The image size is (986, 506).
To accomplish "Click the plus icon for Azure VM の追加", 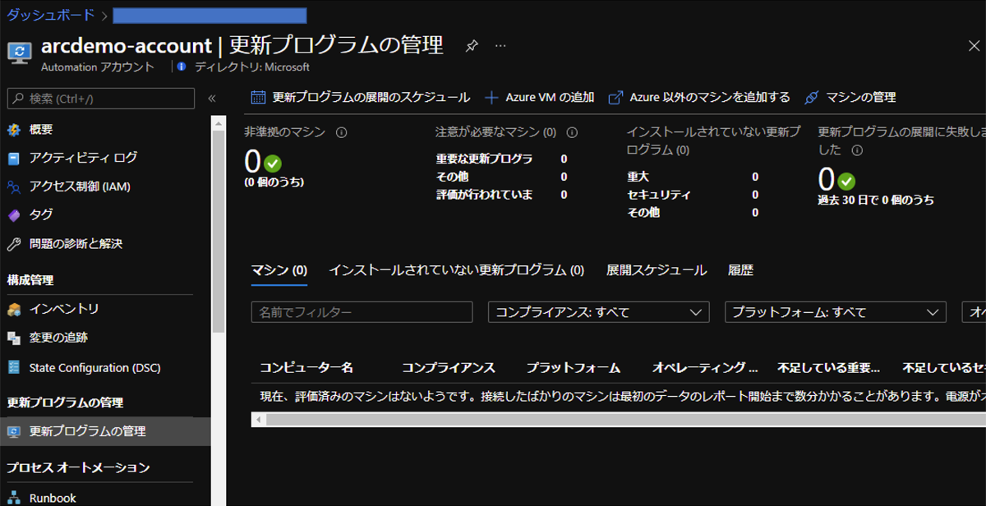I will pyautogui.click(x=492, y=97).
